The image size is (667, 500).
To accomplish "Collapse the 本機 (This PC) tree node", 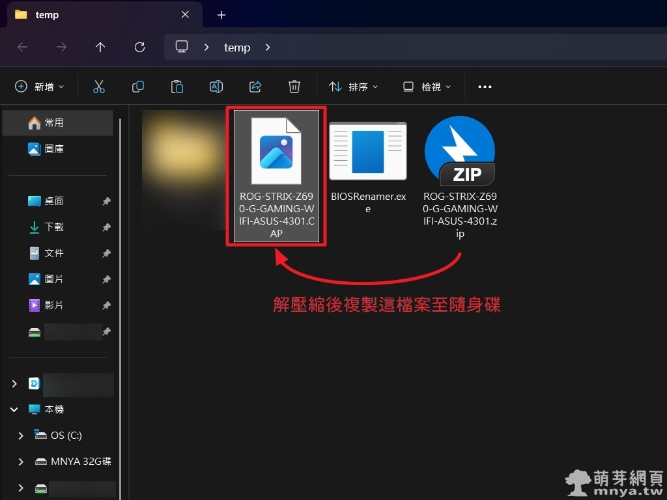I will (14, 410).
